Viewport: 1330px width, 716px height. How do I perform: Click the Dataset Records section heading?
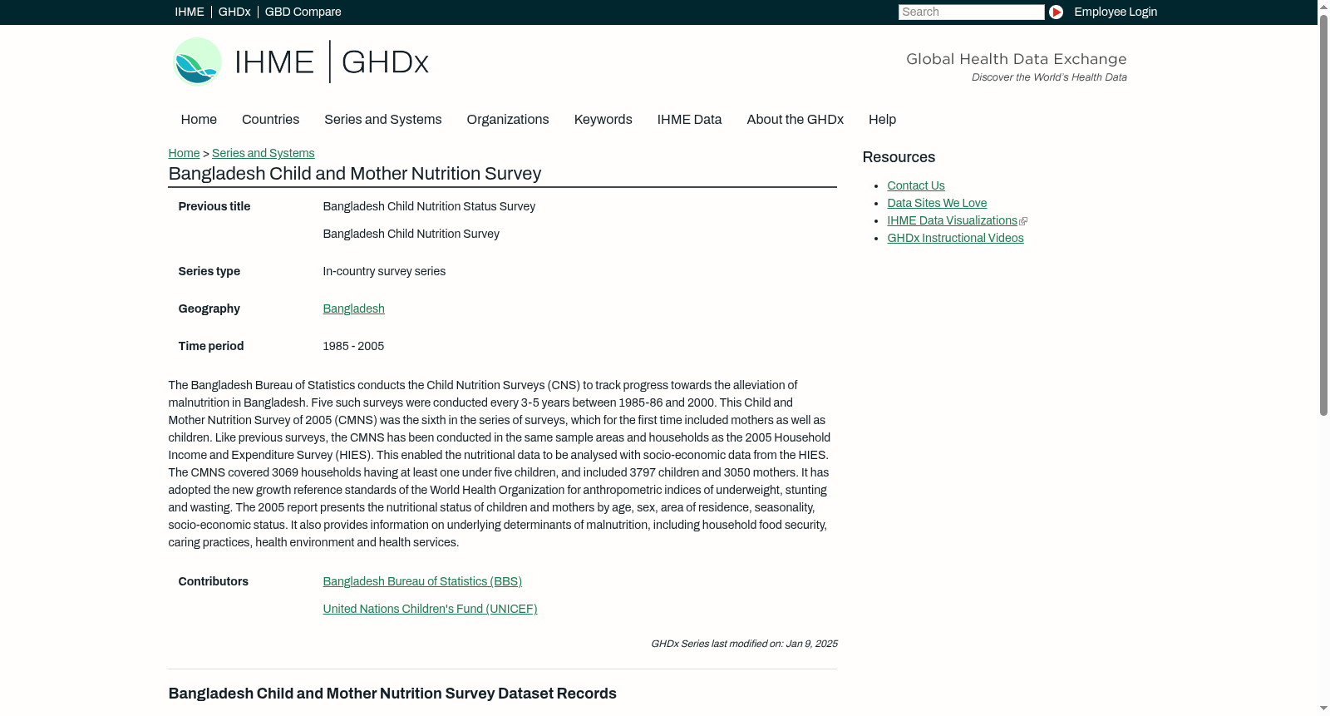click(x=392, y=694)
